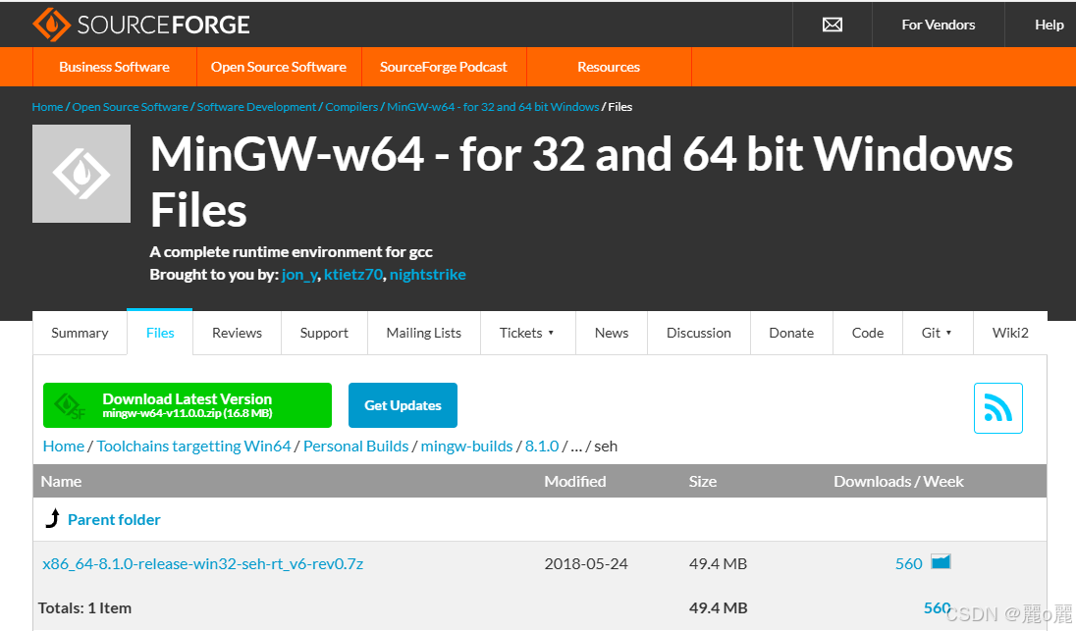Image resolution: width=1076 pixels, height=631 pixels.
Task: Open the Summary tab
Action: click(80, 333)
